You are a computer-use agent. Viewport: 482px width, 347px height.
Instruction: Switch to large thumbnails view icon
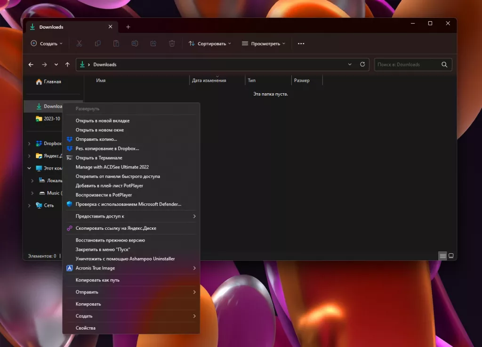pos(451,256)
